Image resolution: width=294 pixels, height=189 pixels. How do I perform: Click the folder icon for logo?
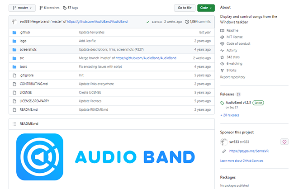[x=14, y=41]
